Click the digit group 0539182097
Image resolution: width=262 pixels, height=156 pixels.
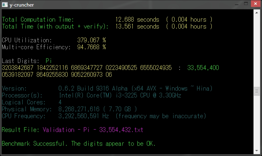(x=18, y=75)
